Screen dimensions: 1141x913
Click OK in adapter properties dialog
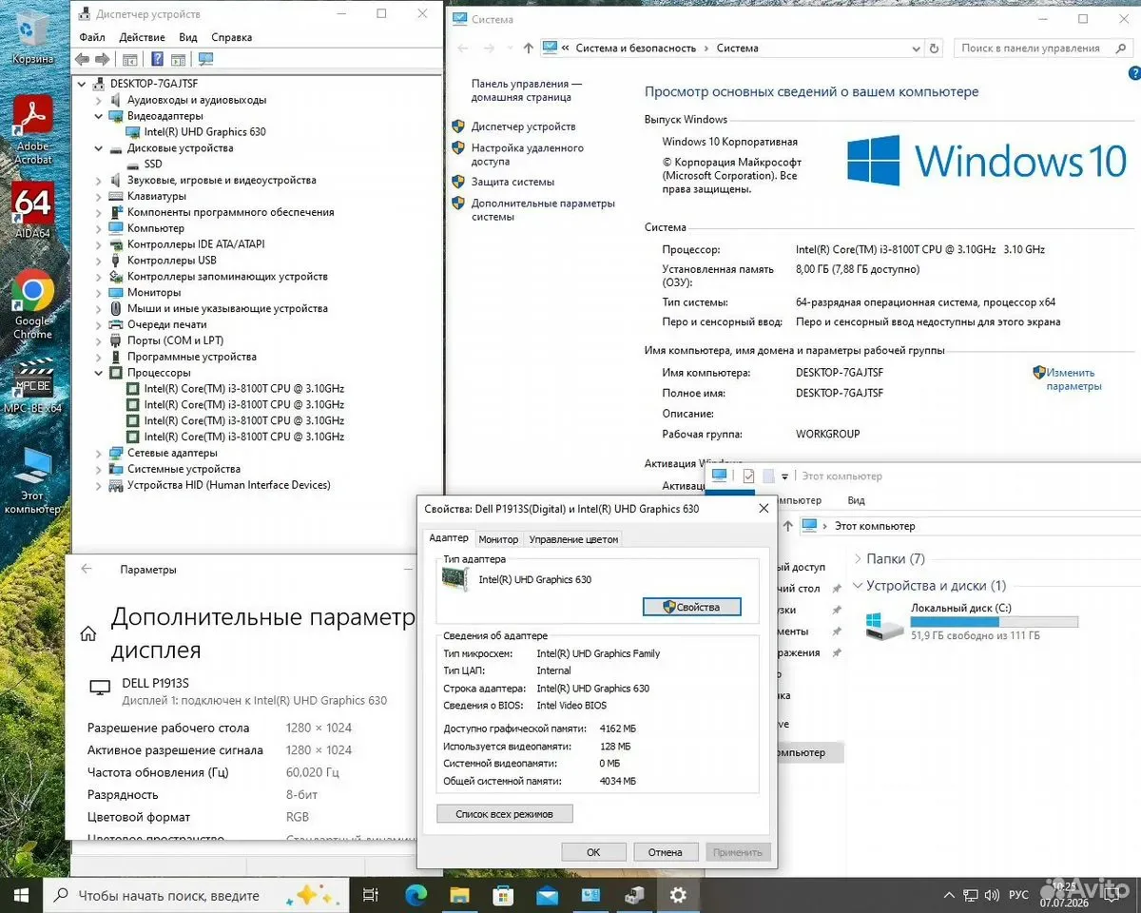pyautogui.click(x=593, y=852)
